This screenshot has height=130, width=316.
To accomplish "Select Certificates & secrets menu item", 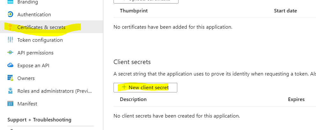I will point(41,27).
